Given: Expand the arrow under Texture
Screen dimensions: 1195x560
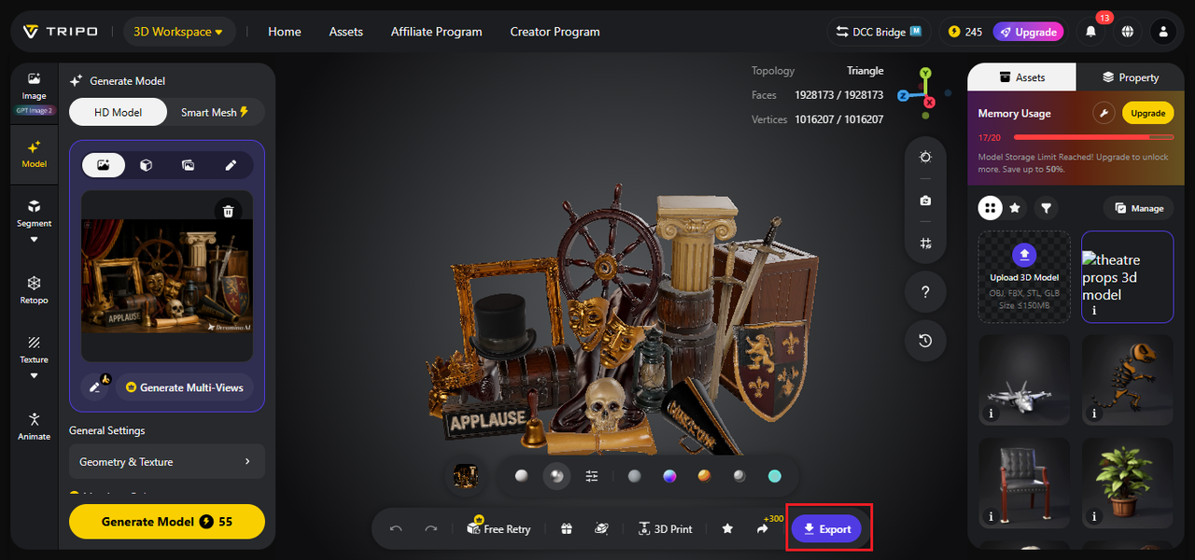Looking at the screenshot, I should click(x=35, y=376).
